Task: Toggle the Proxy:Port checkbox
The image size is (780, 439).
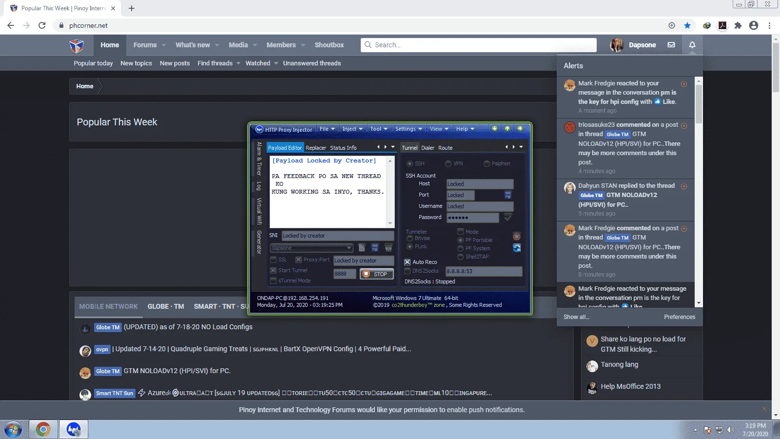Action: pos(299,260)
